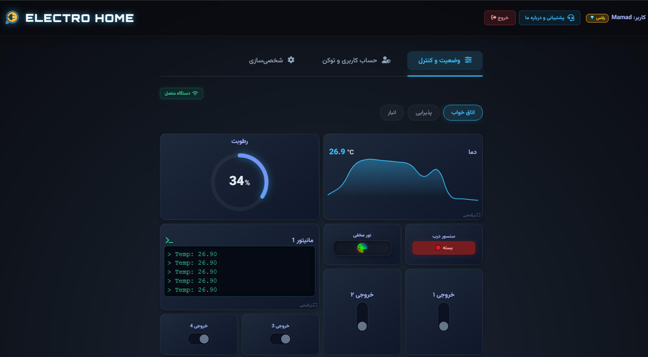Toggle the خروجی 3 switch
Viewport: 648px width, 357px height.
tap(280, 339)
